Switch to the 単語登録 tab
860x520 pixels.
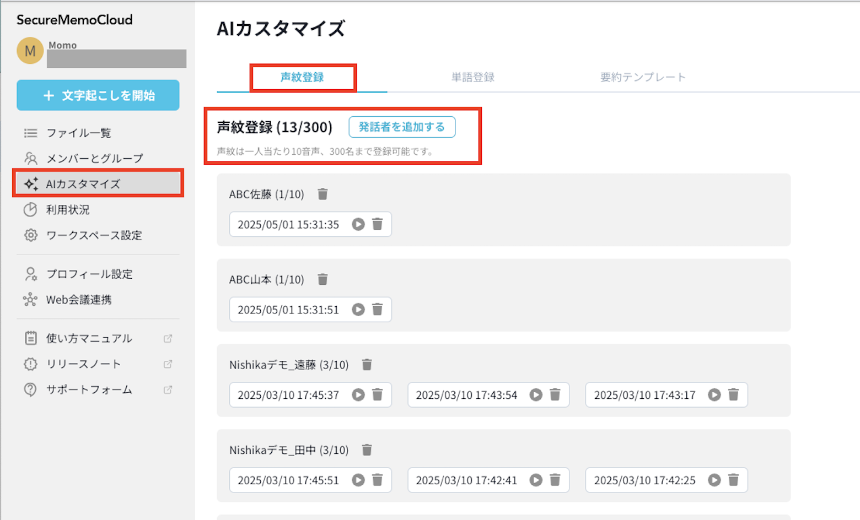tap(472, 77)
